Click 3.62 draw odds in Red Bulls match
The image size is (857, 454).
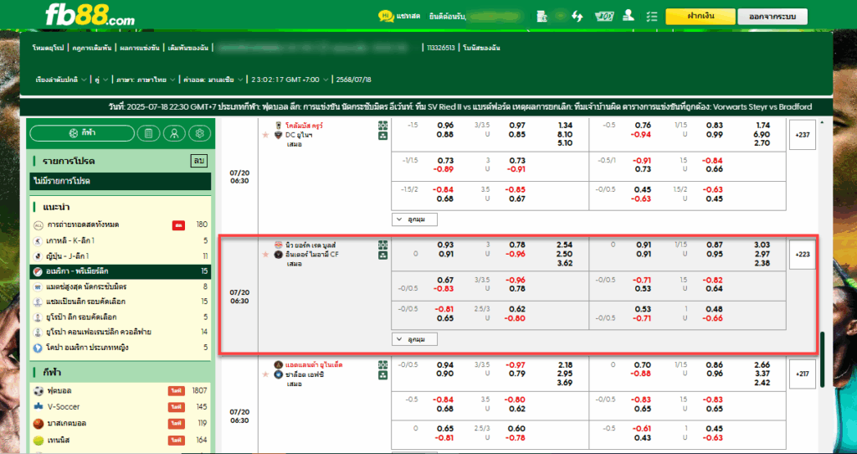[565, 264]
